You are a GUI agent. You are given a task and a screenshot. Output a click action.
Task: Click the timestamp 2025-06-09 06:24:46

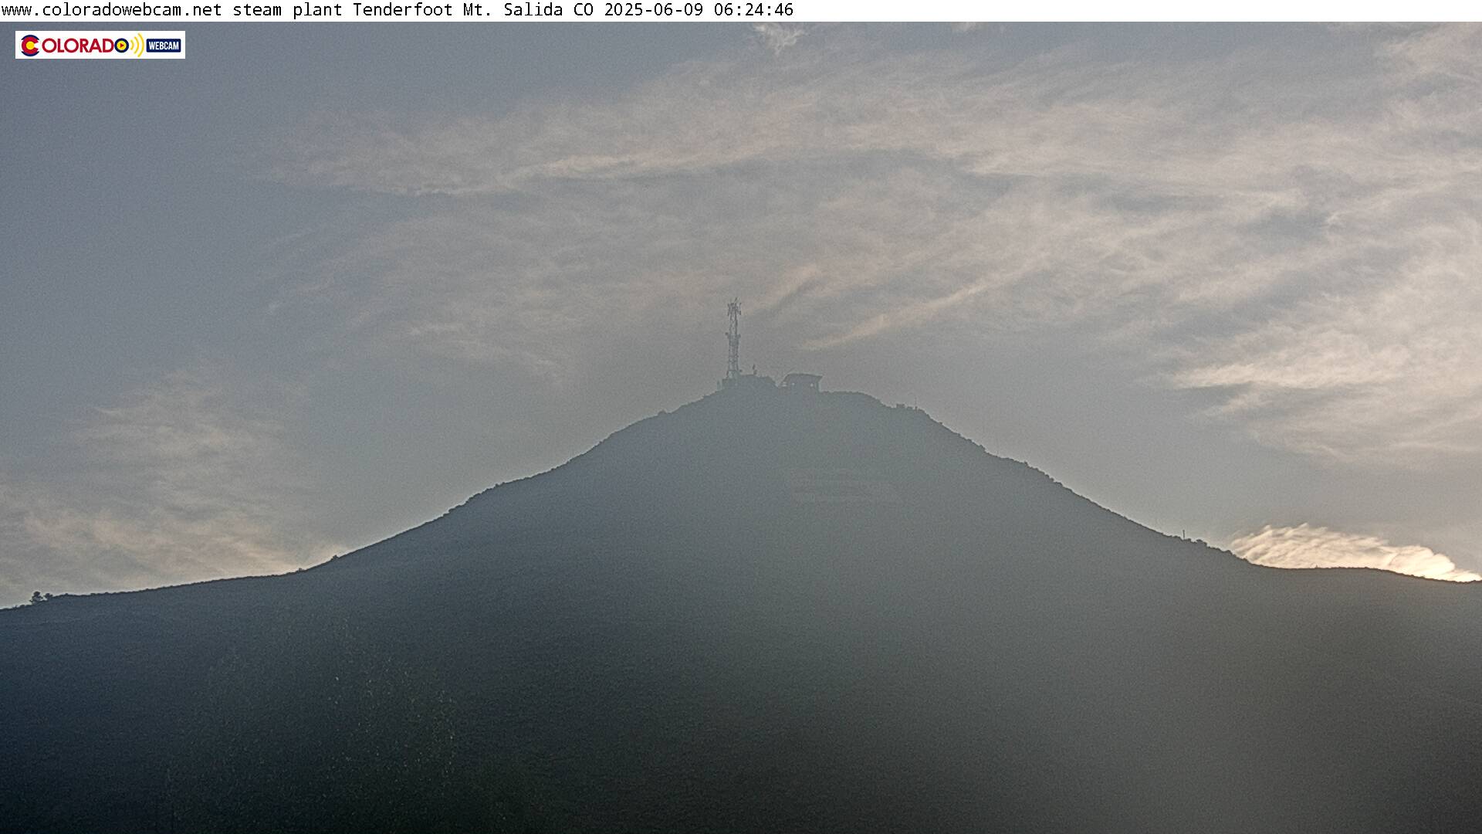point(699,10)
